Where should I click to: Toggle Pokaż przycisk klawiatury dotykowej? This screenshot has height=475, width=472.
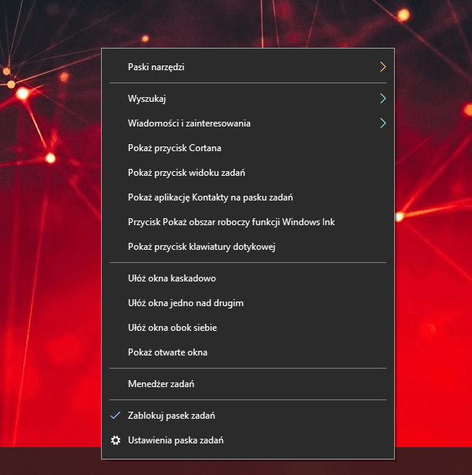248,247
